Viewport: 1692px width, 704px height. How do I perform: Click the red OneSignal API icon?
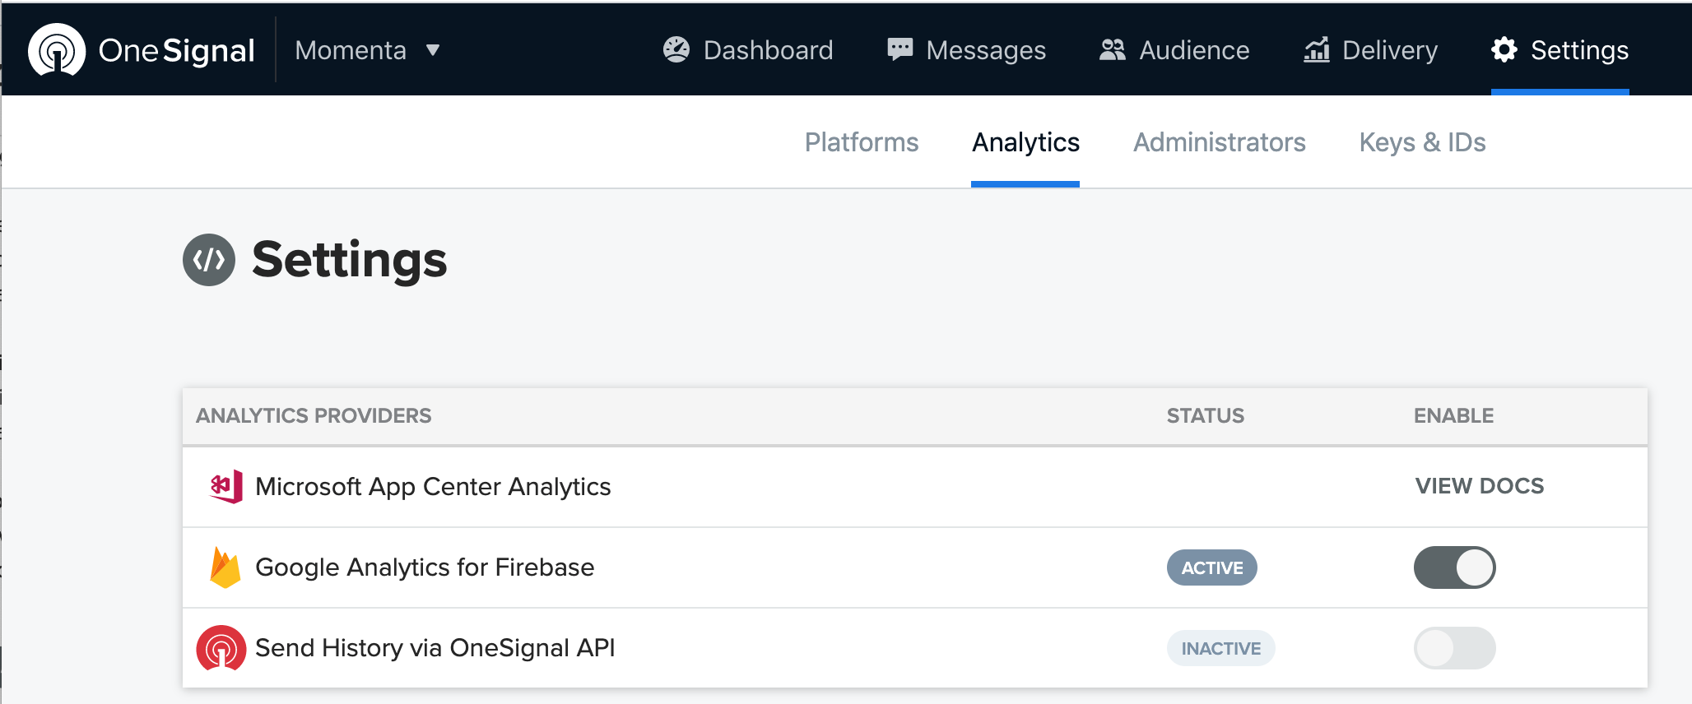point(221,648)
